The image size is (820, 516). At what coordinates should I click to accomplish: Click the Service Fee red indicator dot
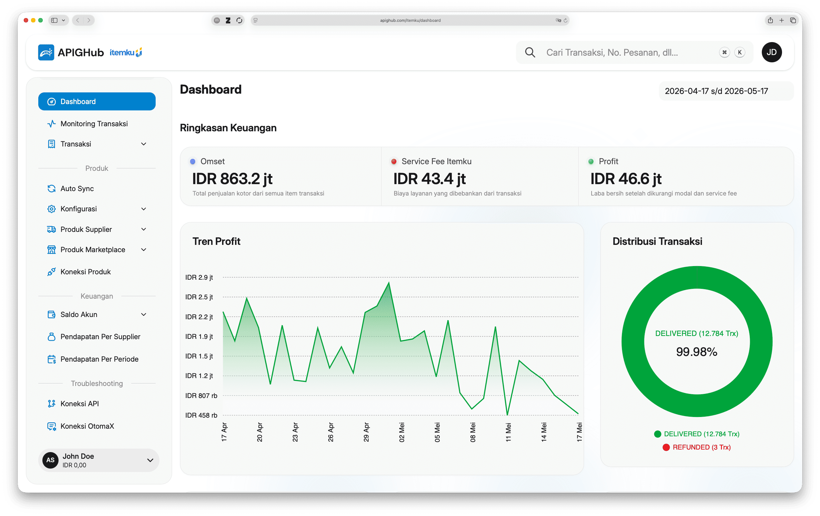pos(394,161)
